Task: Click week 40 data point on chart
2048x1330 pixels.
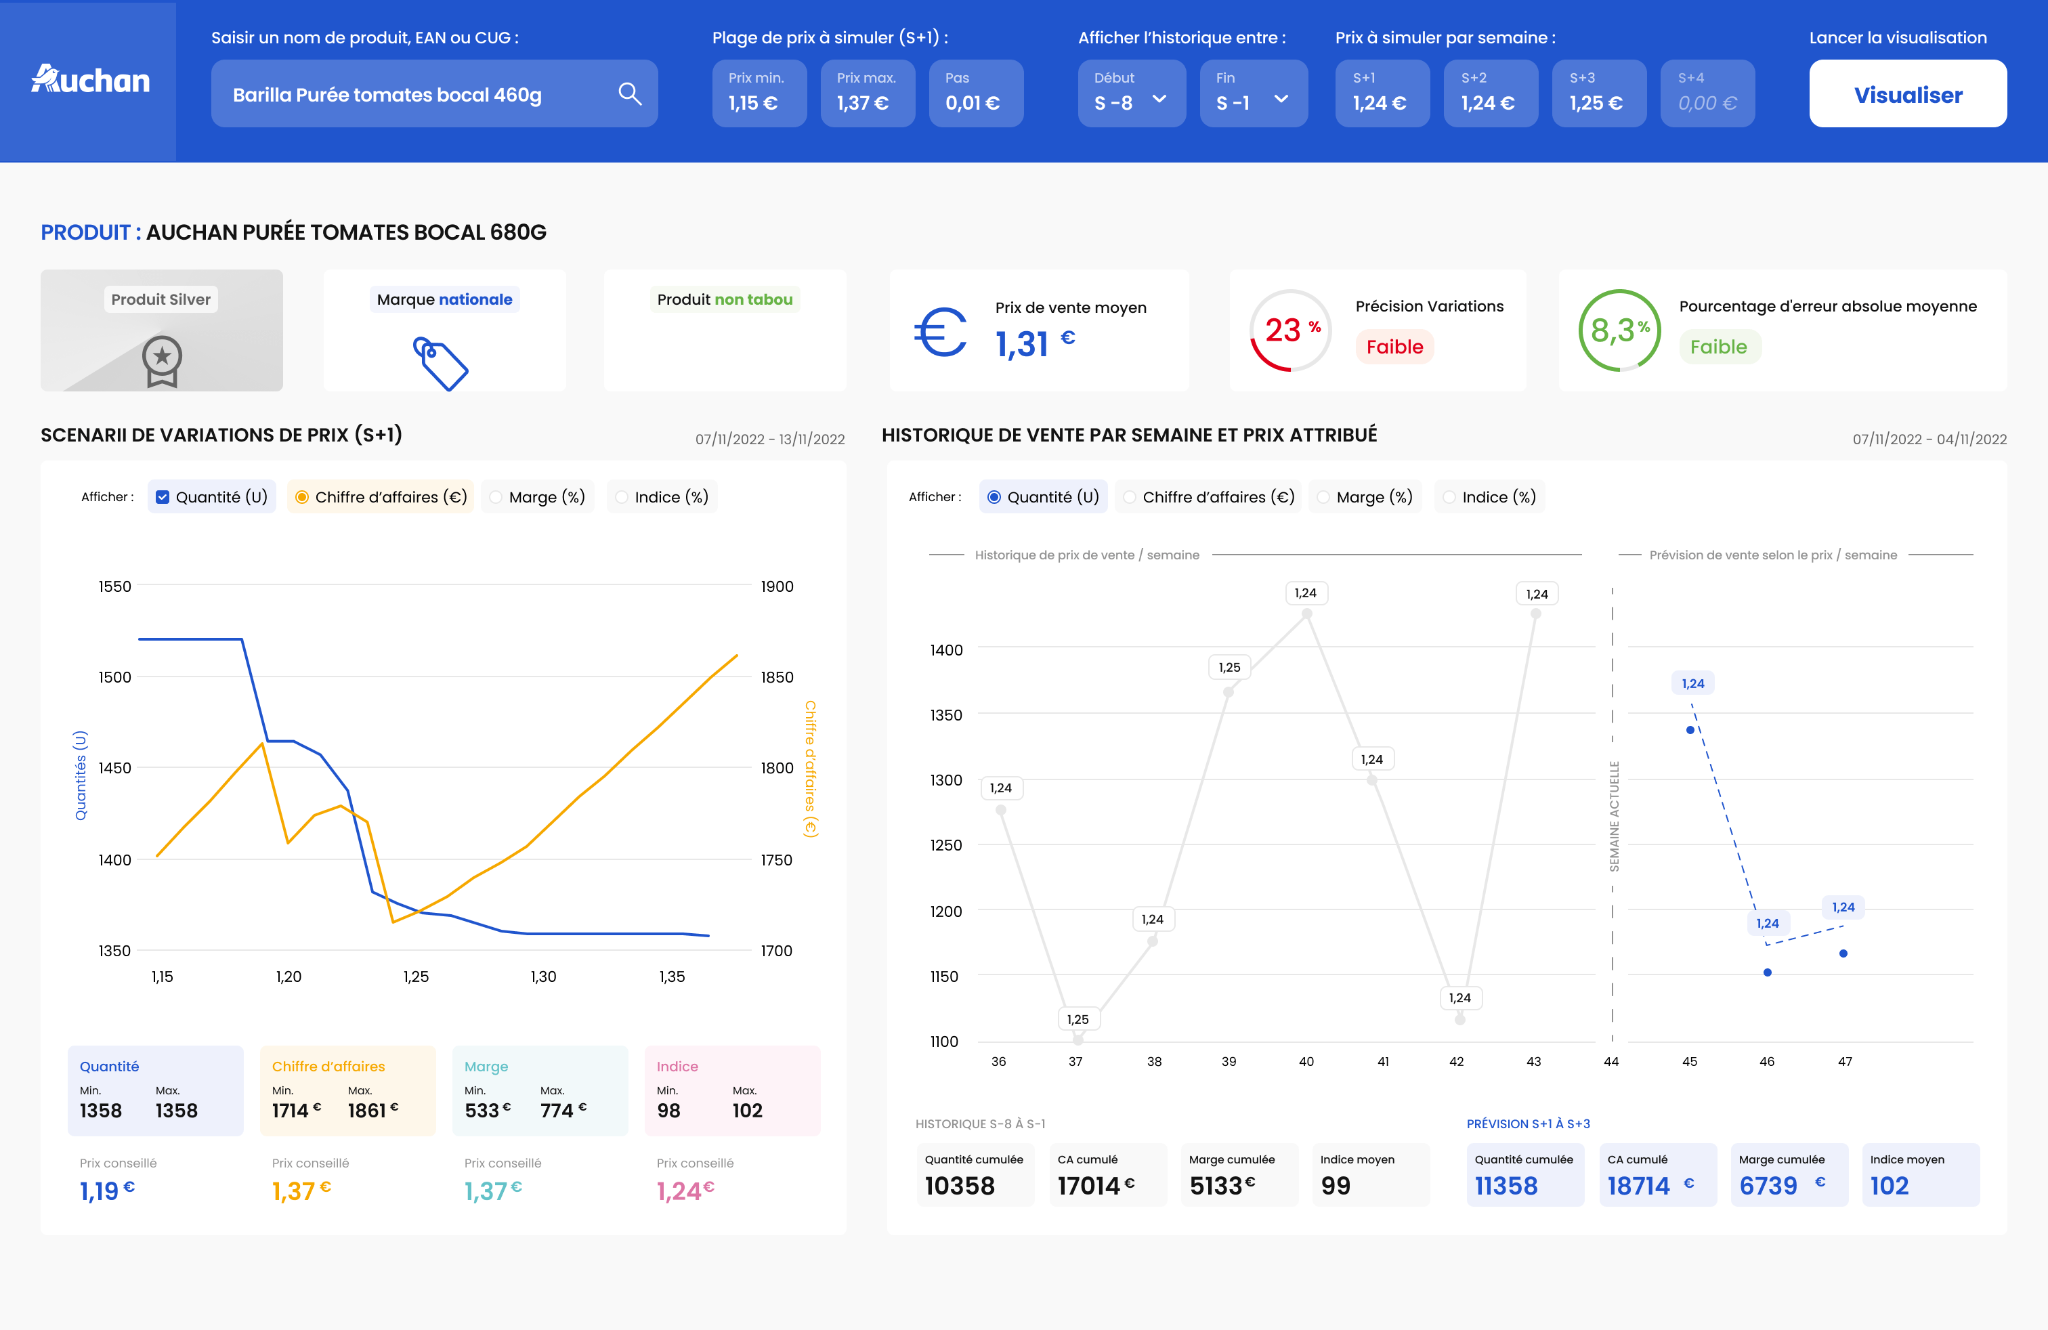Action: click(x=1307, y=614)
